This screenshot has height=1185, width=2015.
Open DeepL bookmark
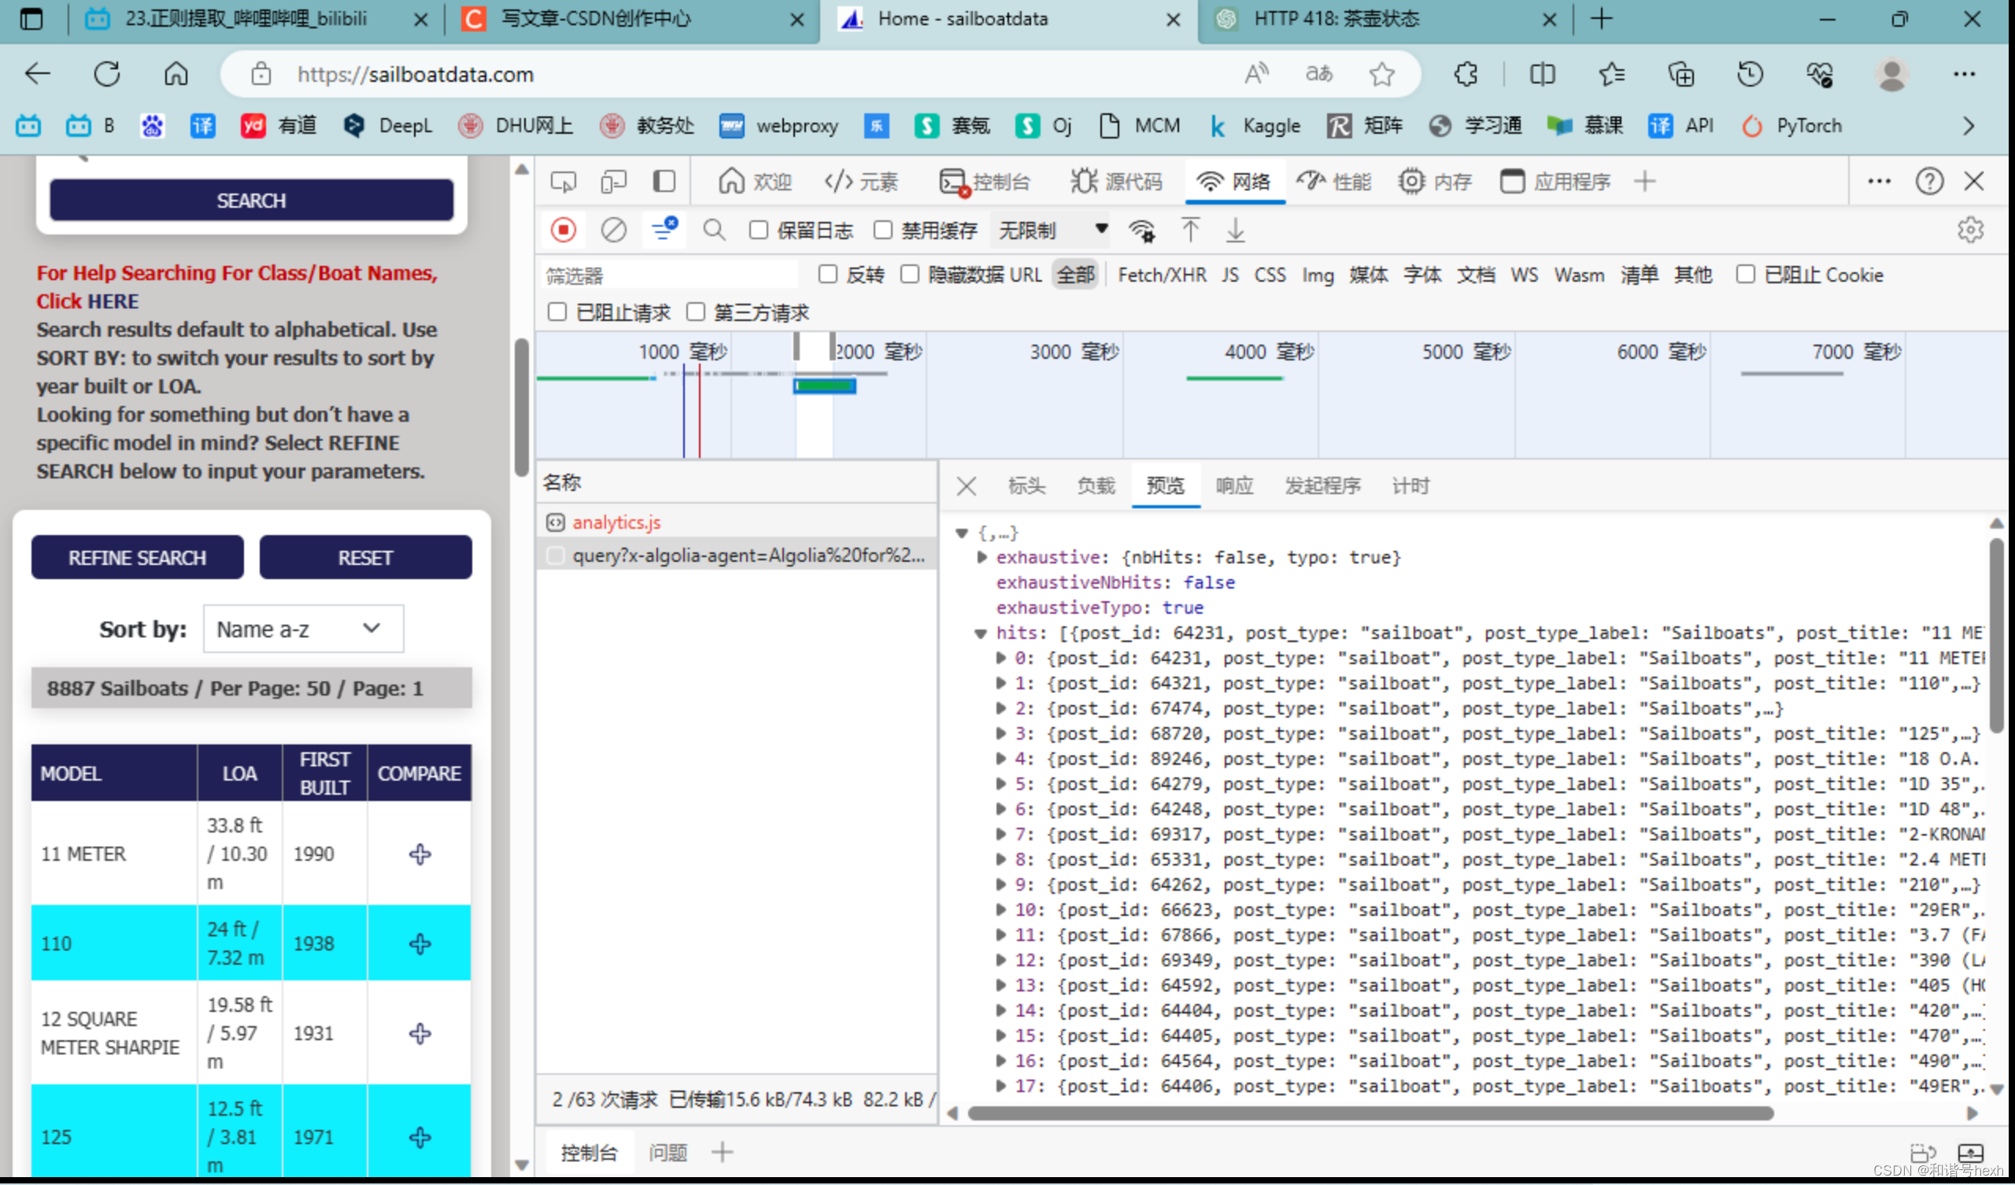point(388,126)
